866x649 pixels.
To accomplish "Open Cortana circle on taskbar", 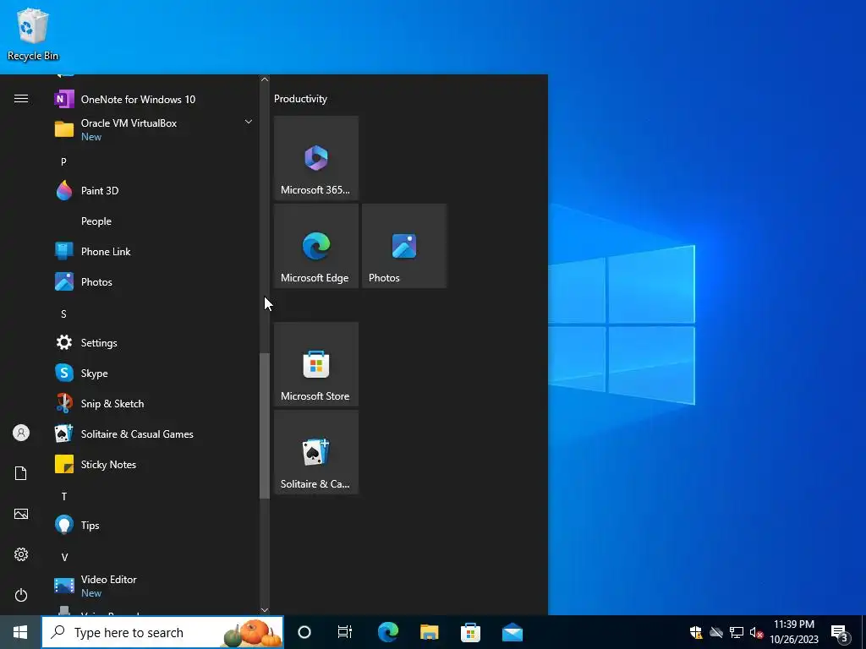I will click(304, 632).
